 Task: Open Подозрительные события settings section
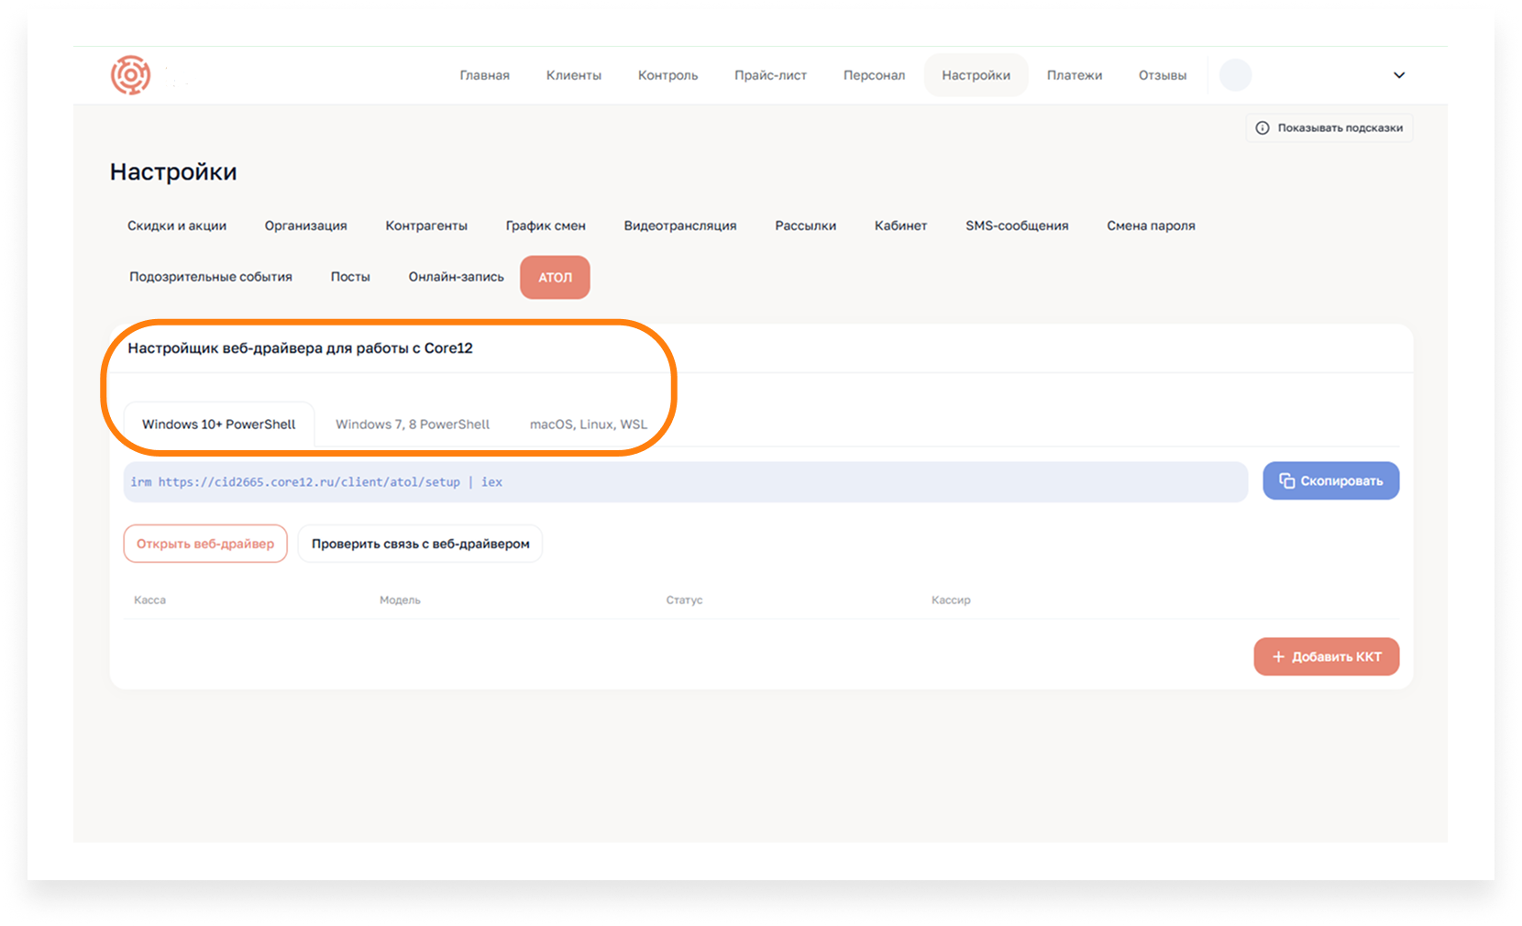pyautogui.click(x=211, y=277)
